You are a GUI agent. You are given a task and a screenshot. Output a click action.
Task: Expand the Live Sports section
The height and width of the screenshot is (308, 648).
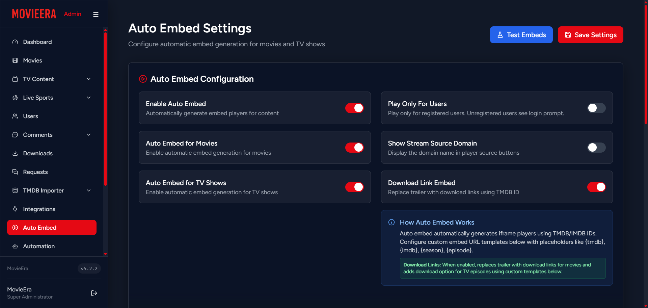(51, 98)
